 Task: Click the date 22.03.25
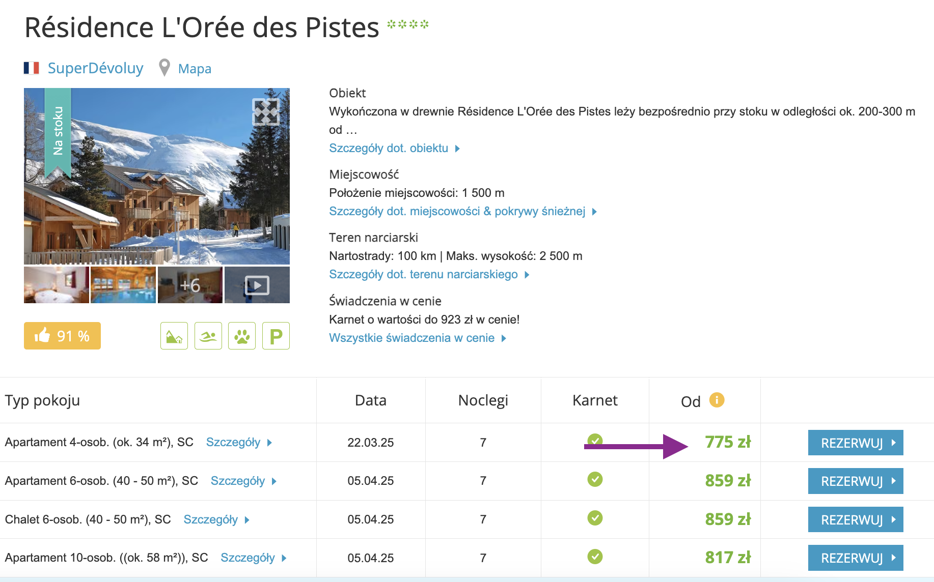(x=371, y=443)
